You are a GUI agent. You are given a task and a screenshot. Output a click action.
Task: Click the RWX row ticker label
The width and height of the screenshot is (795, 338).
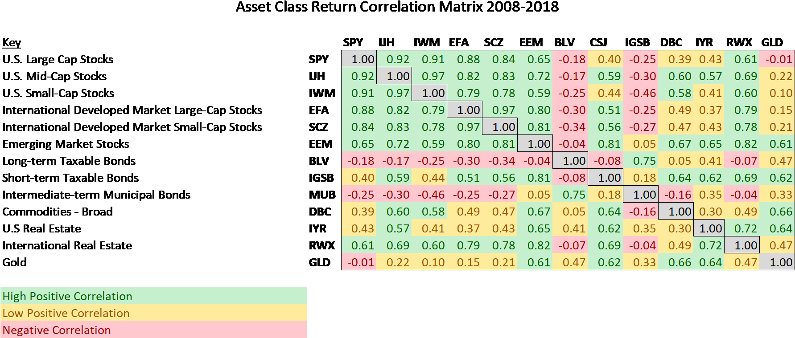[x=321, y=245]
